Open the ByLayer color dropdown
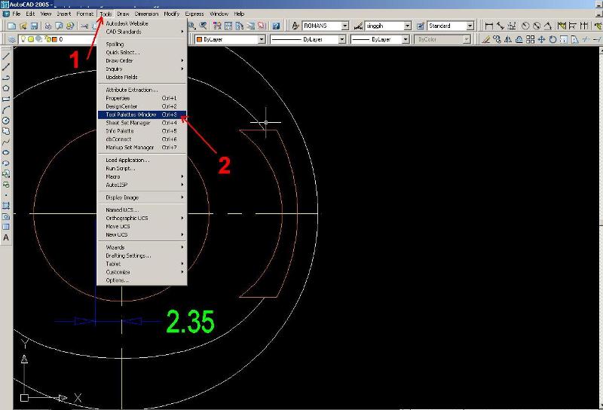 (x=262, y=39)
